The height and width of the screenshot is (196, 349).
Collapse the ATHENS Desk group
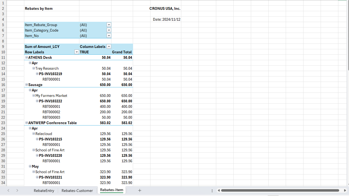tap(27, 57)
